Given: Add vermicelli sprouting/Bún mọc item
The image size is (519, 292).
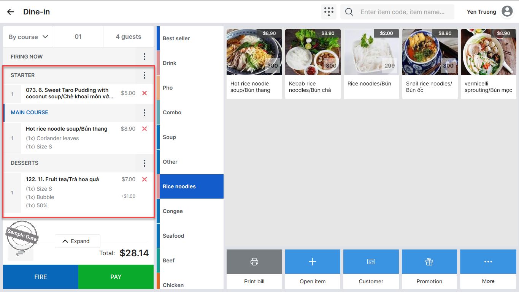Looking at the screenshot, I should (489, 64).
